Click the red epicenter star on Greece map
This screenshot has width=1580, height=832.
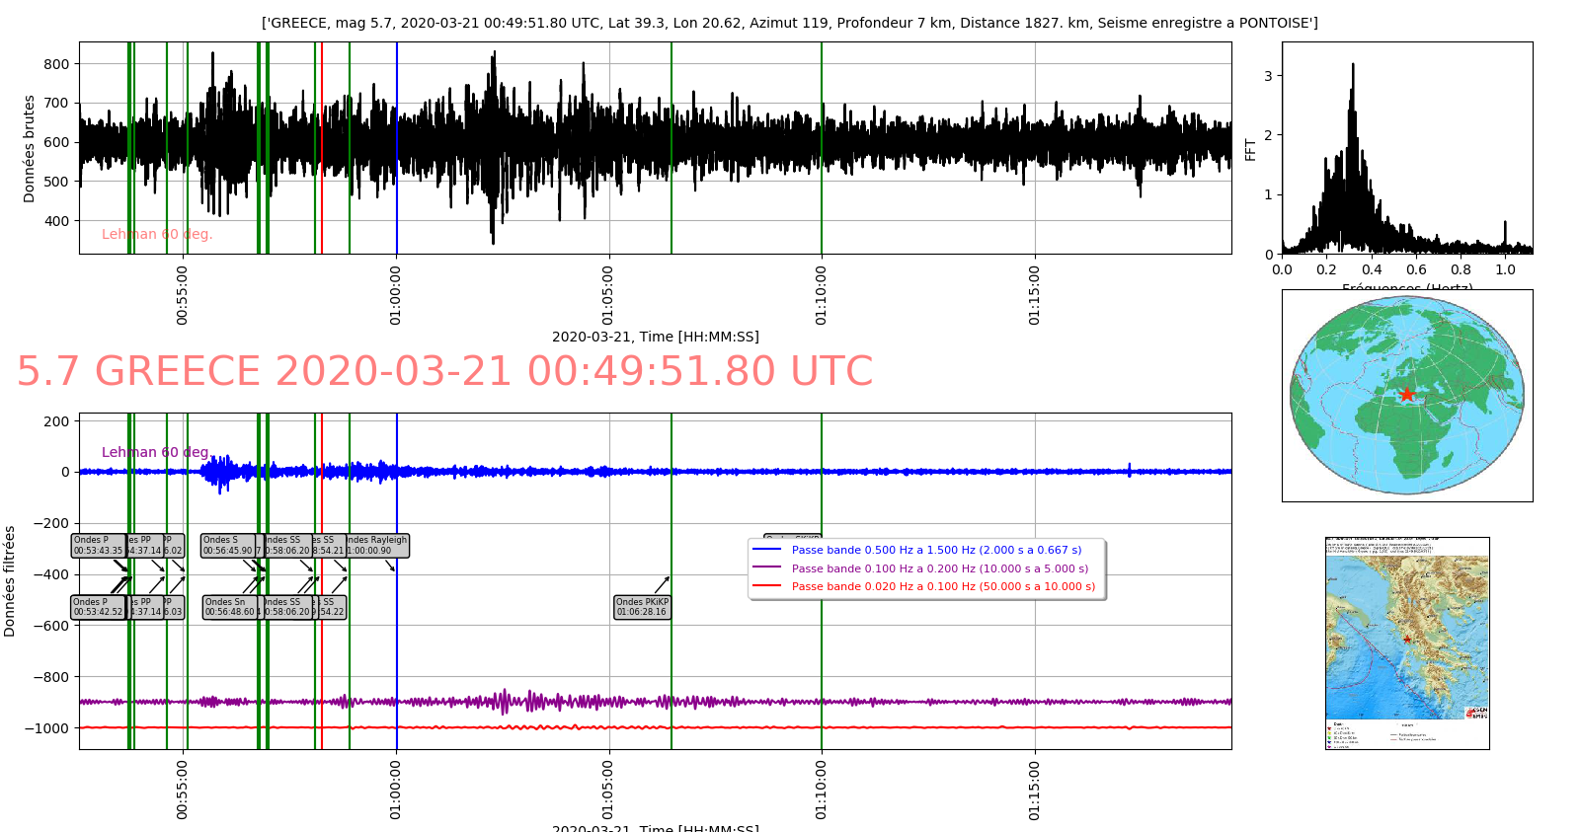tap(1407, 640)
